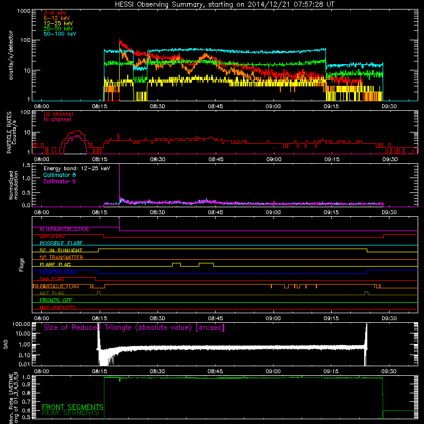Click the Energy band: 12-25 keV label

(x=77, y=169)
